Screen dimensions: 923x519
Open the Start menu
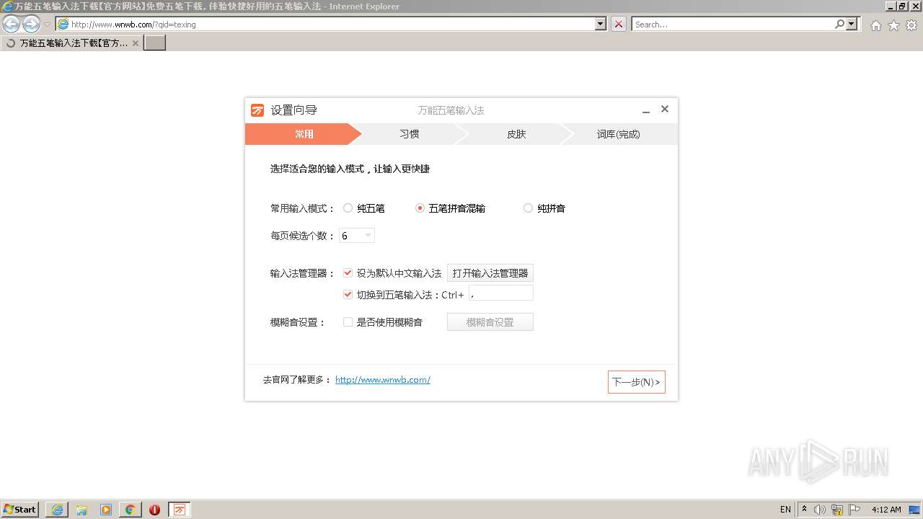[20, 509]
